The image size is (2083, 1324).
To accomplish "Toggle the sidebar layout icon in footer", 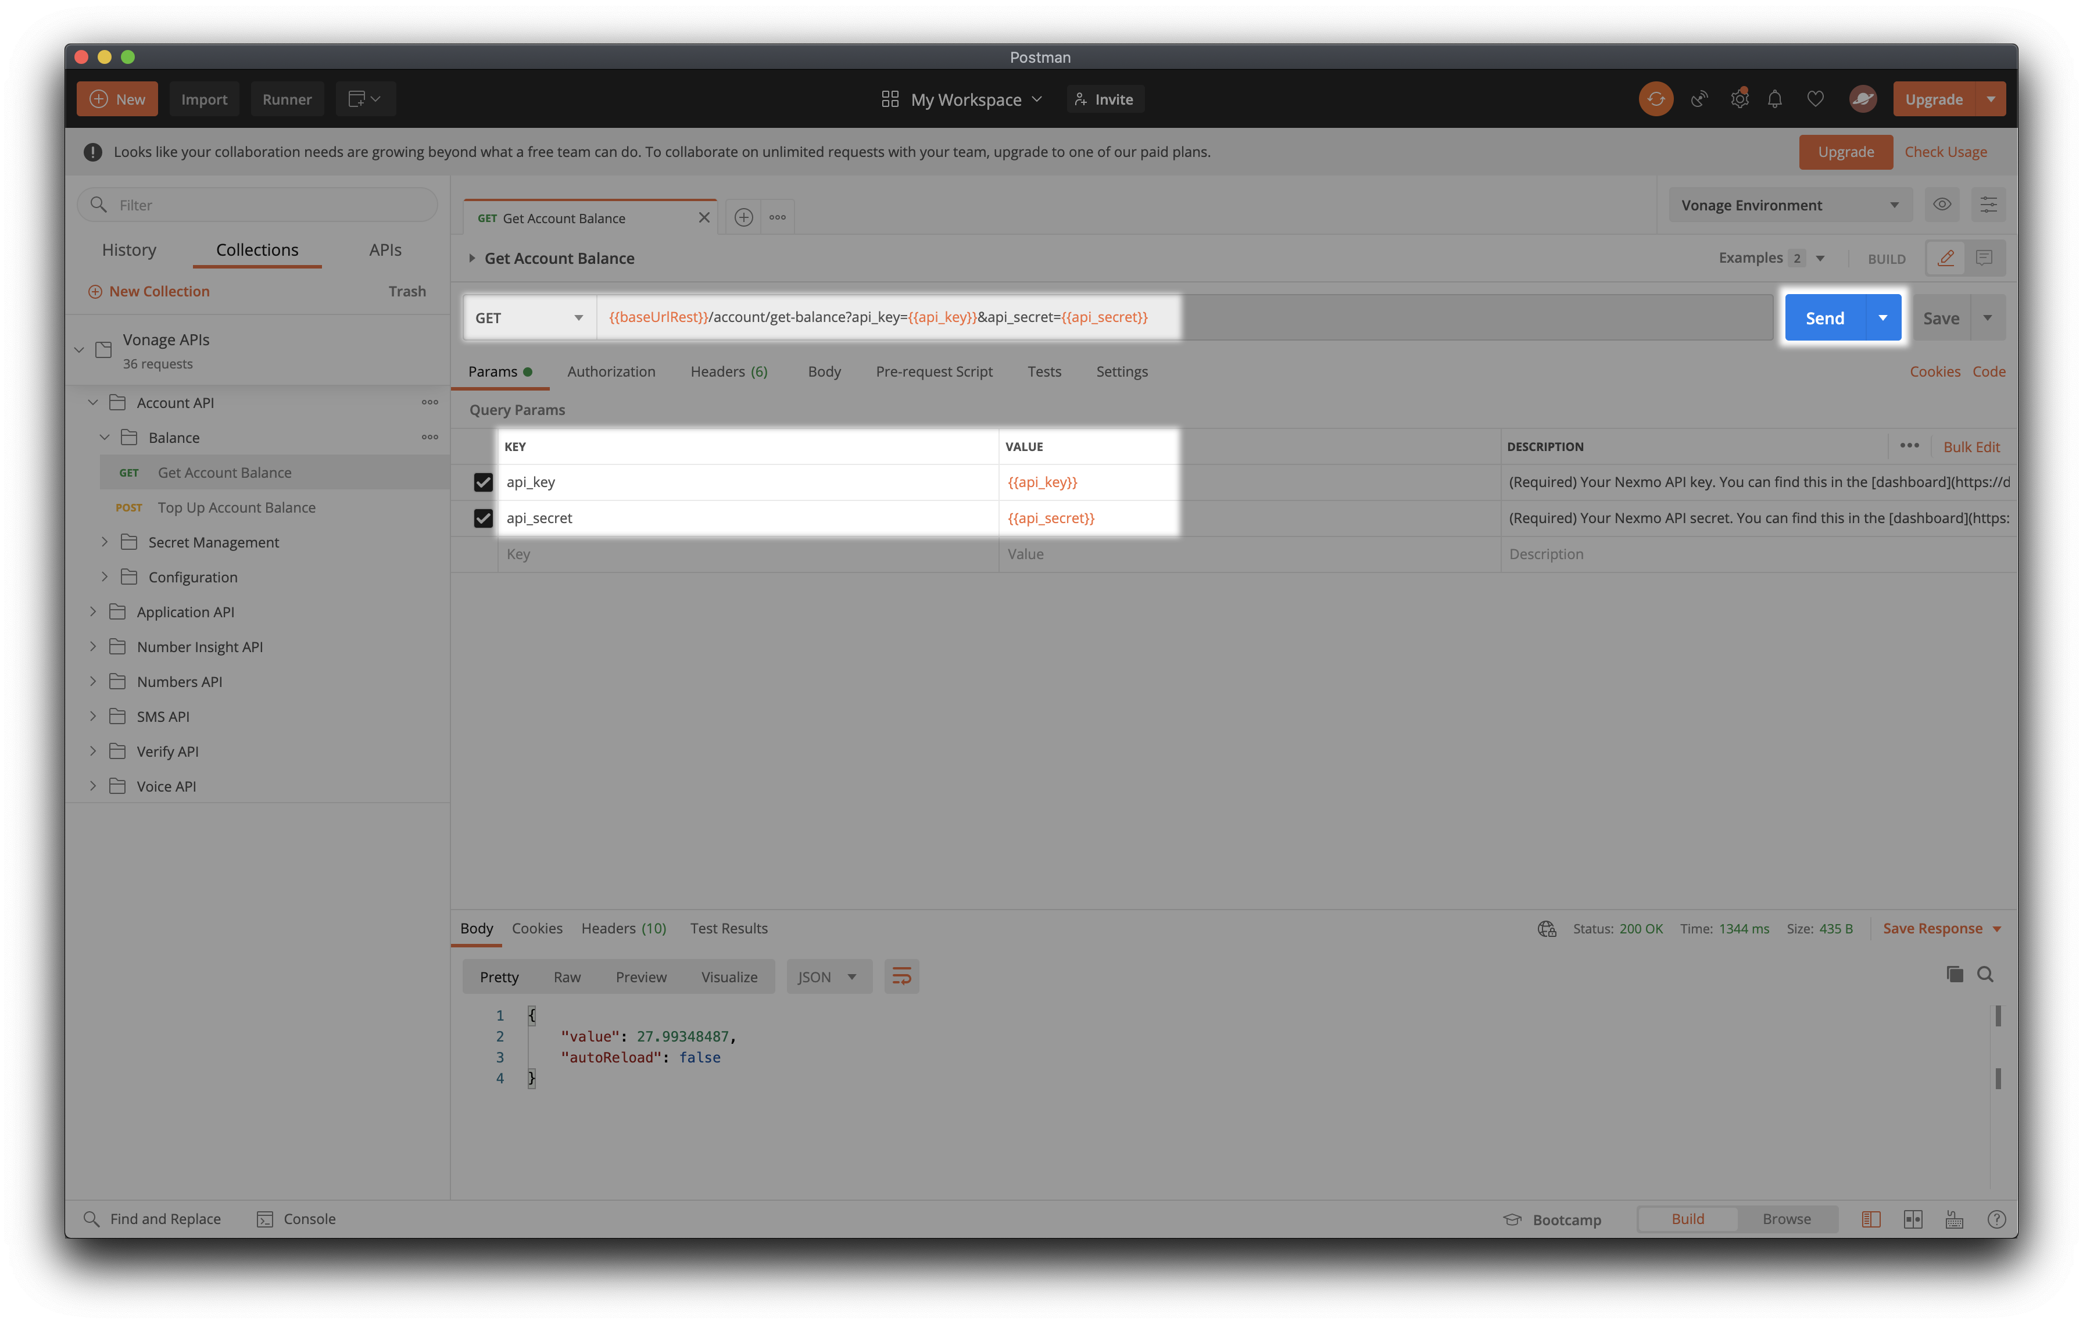I will pyautogui.click(x=1871, y=1218).
